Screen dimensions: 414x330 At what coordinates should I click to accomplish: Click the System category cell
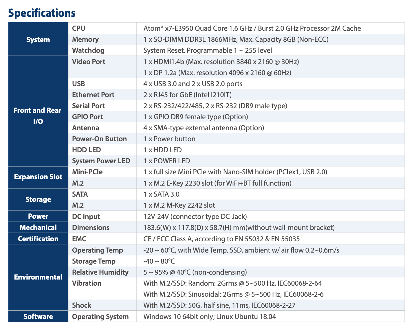click(x=38, y=39)
